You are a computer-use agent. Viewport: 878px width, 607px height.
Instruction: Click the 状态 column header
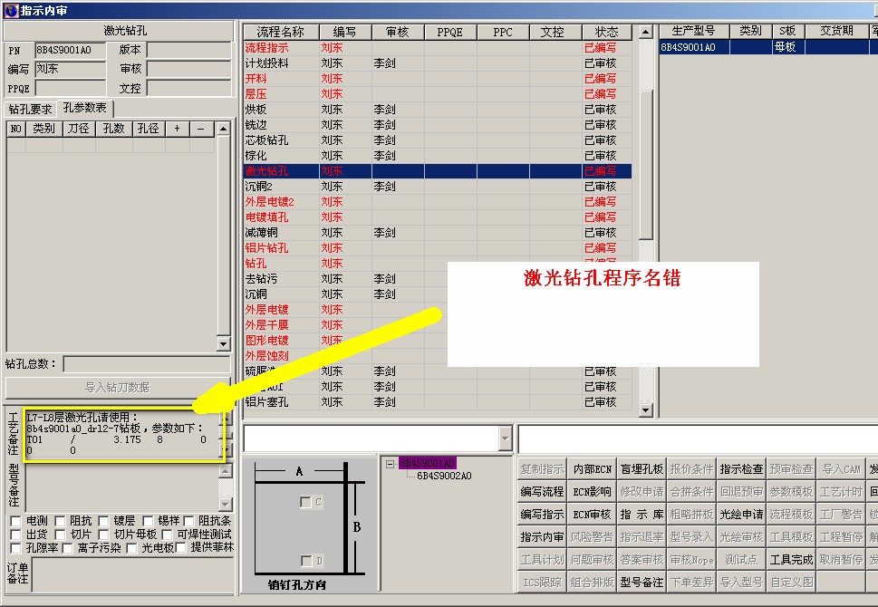606,32
